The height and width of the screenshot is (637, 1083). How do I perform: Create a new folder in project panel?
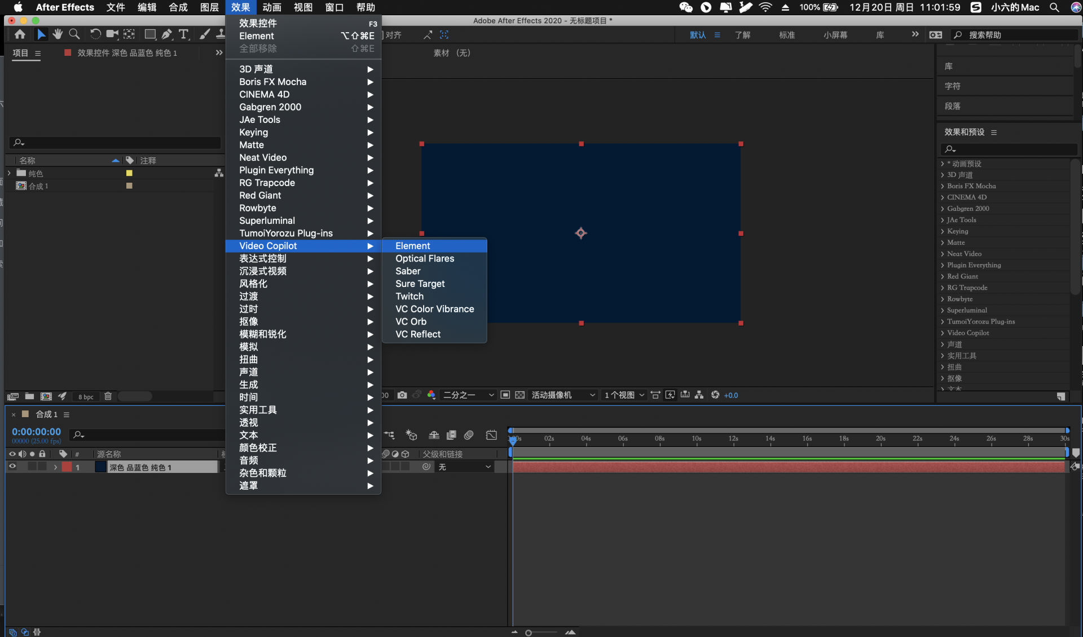tap(29, 396)
